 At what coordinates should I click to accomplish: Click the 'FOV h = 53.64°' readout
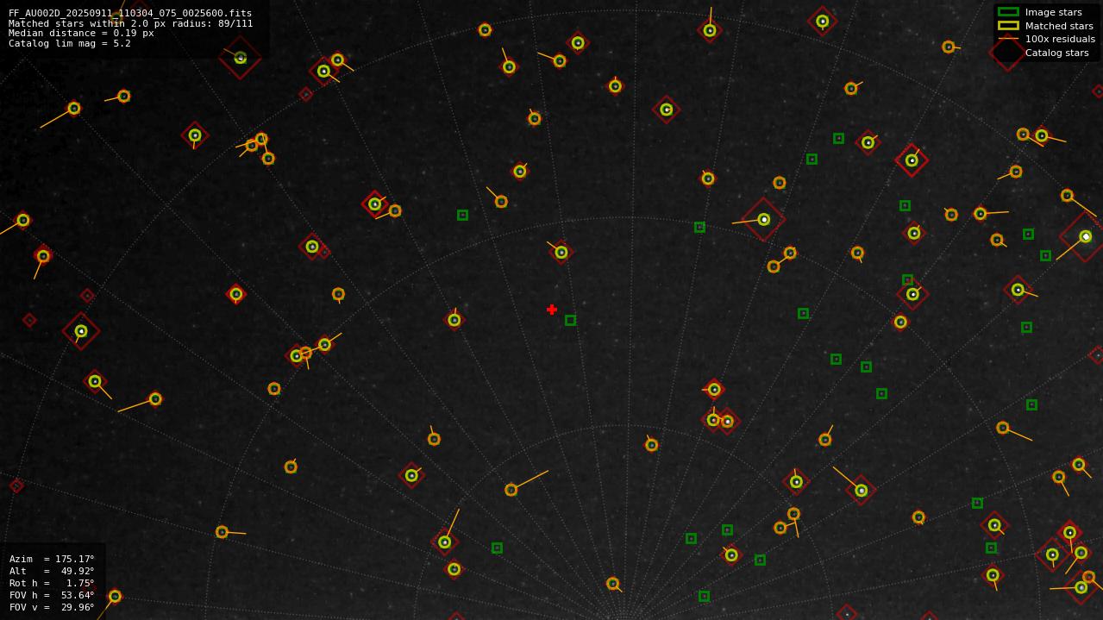(x=52, y=595)
